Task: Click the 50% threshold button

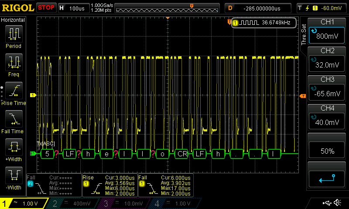Action: click(x=327, y=150)
